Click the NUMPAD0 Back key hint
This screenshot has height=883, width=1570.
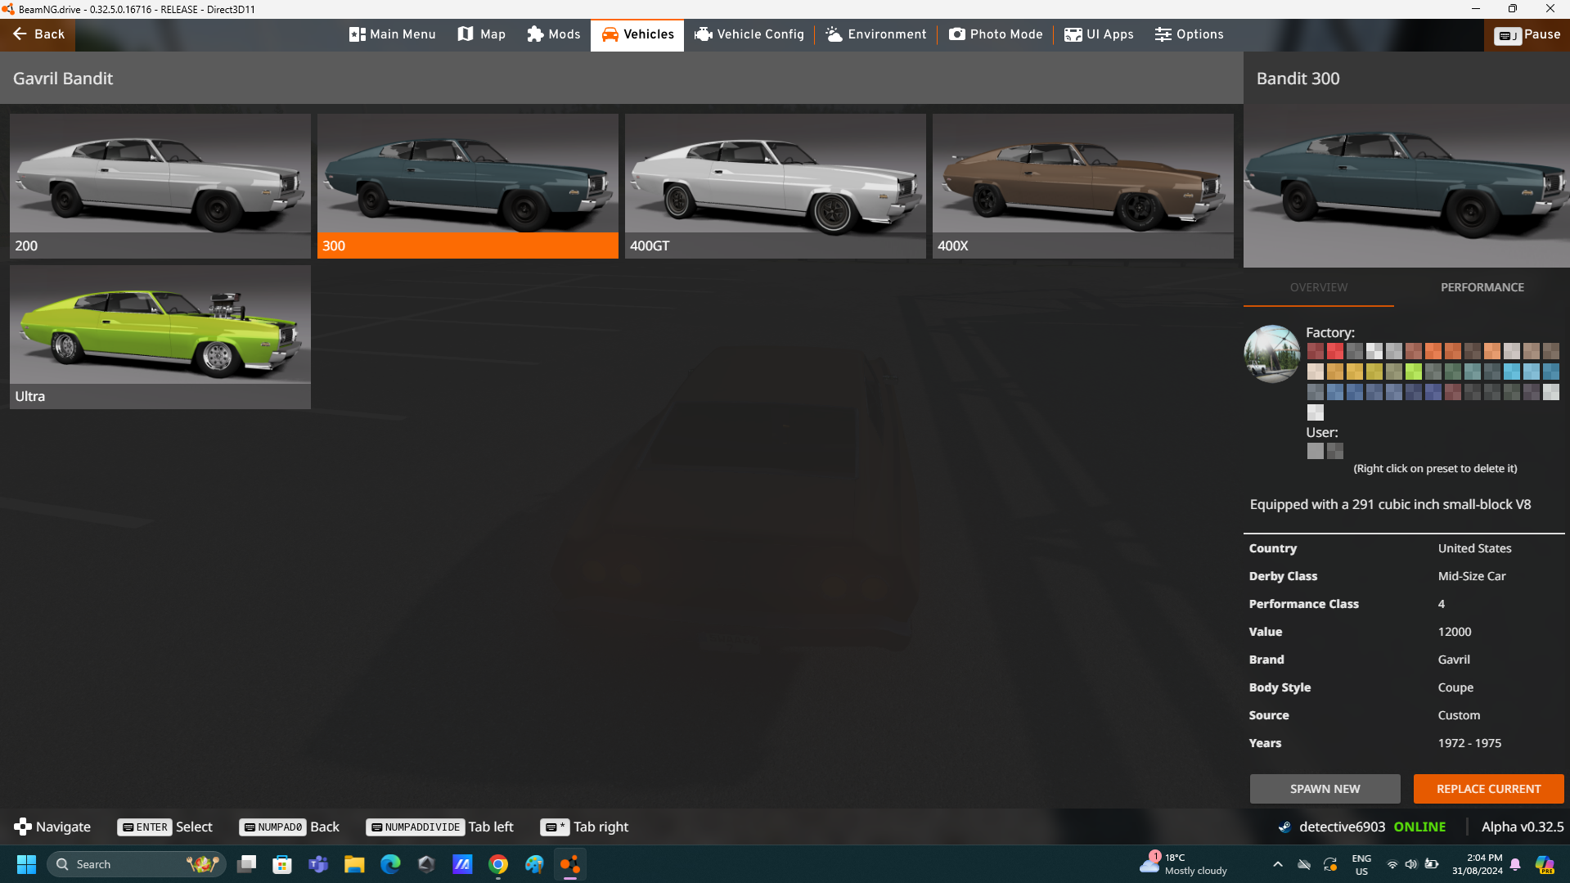[x=289, y=827]
